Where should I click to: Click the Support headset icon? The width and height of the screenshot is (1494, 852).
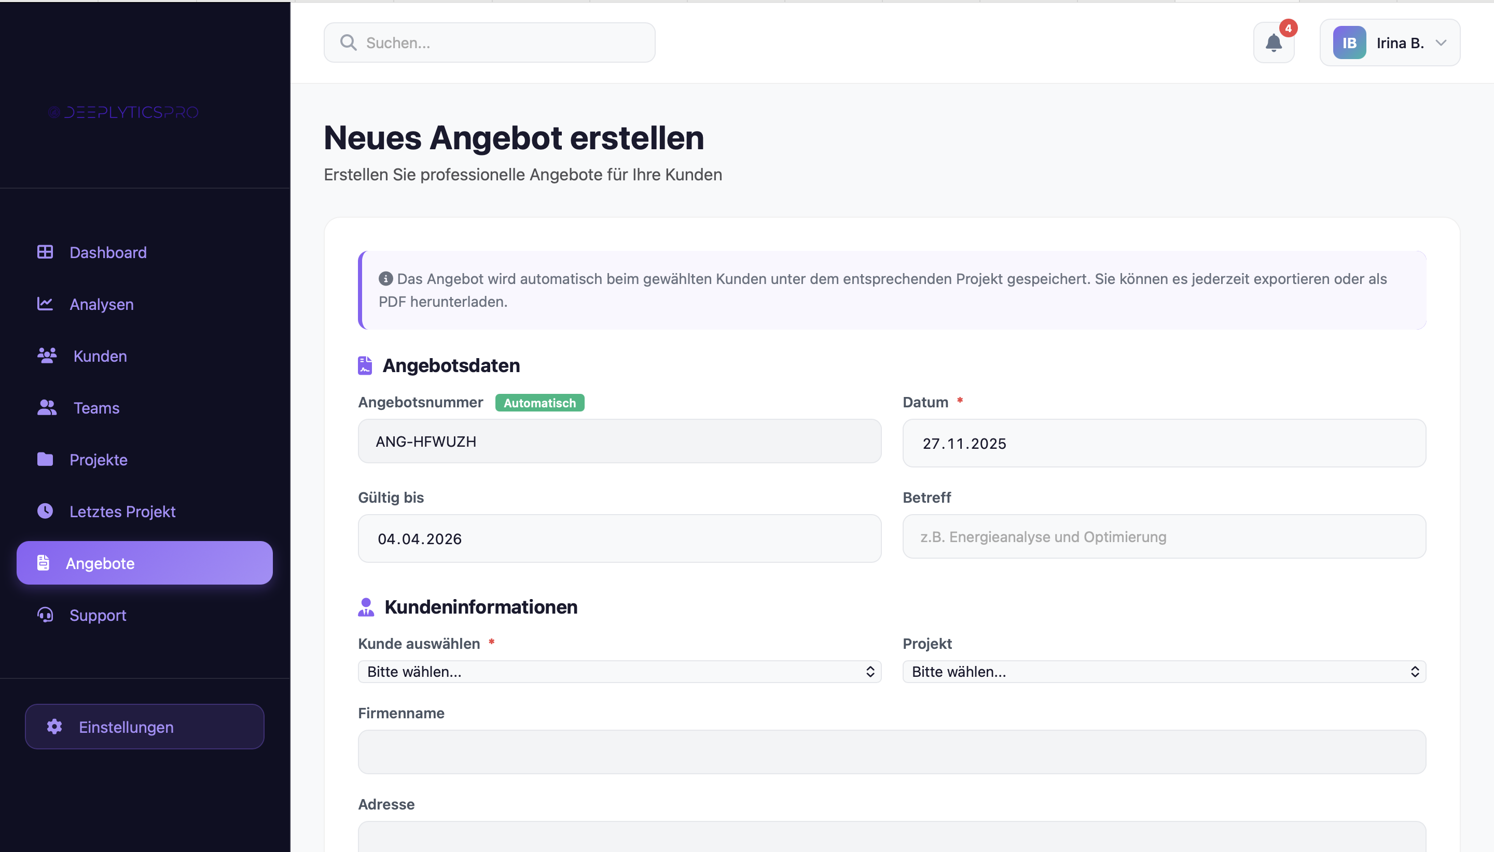[x=45, y=615]
